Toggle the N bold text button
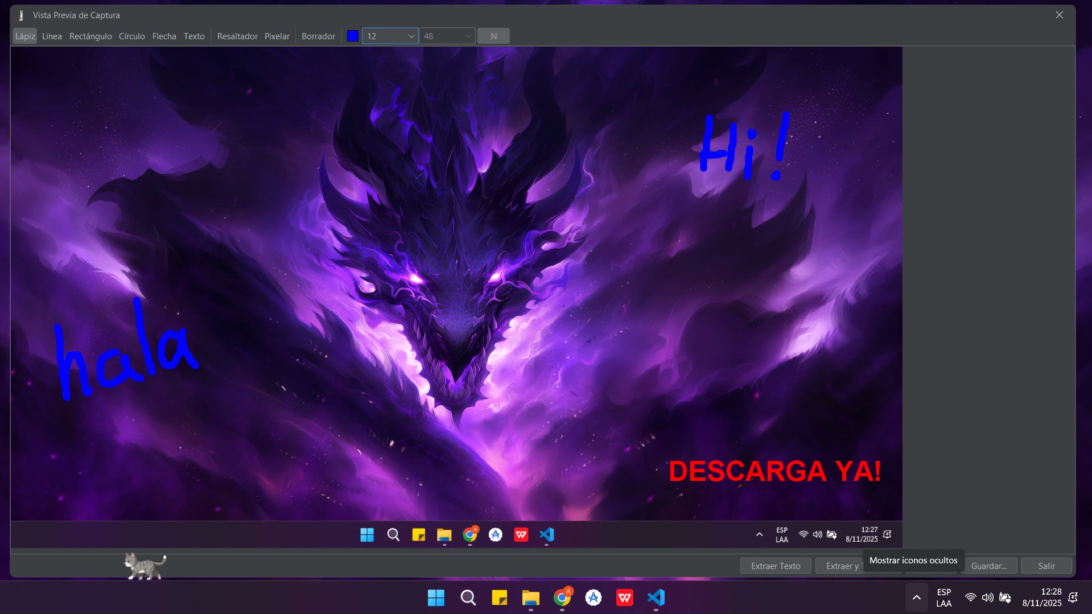 493,36
